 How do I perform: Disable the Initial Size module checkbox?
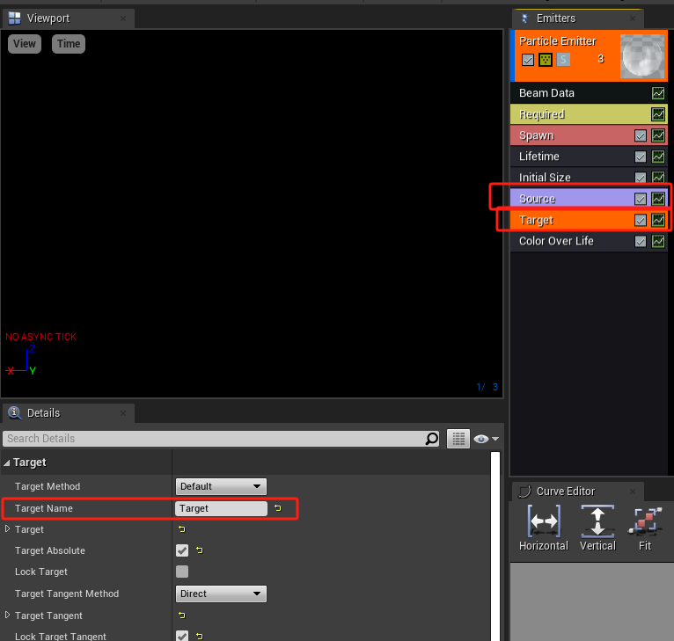[640, 177]
